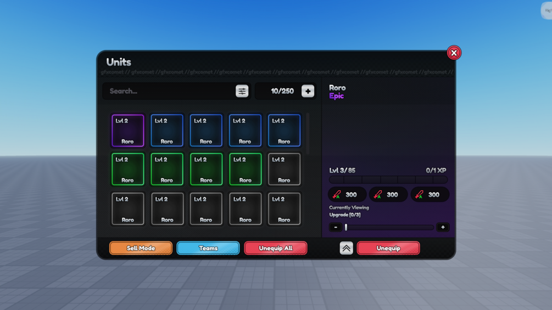Click the Units title
This screenshot has height=310, width=552.
point(119,62)
